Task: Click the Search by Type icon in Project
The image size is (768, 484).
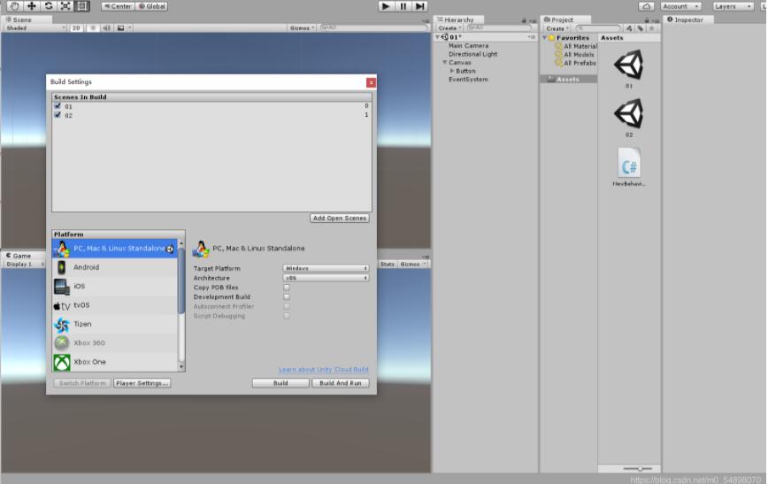Action: (x=629, y=28)
